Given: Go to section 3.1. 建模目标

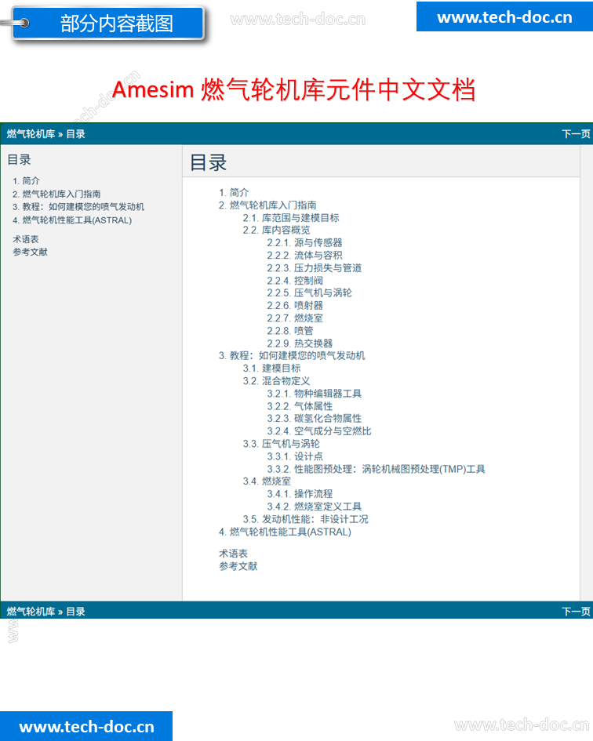Looking at the screenshot, I should tap(271, 368).
